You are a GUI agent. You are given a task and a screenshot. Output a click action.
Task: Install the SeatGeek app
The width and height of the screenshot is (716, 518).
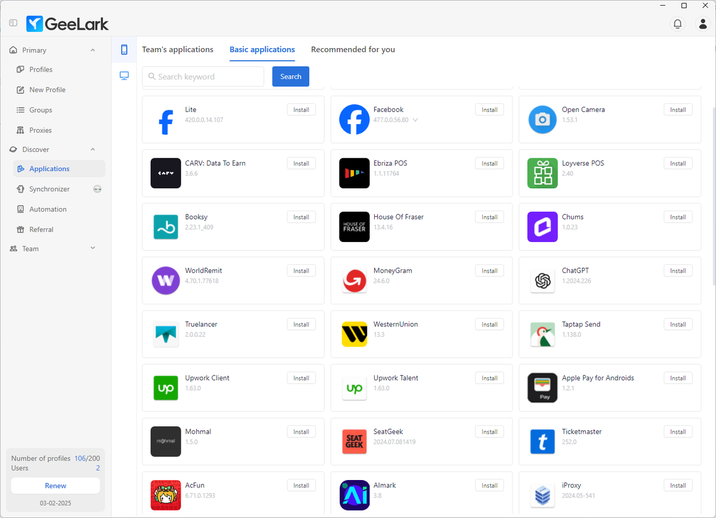click(x=489, y=432)
